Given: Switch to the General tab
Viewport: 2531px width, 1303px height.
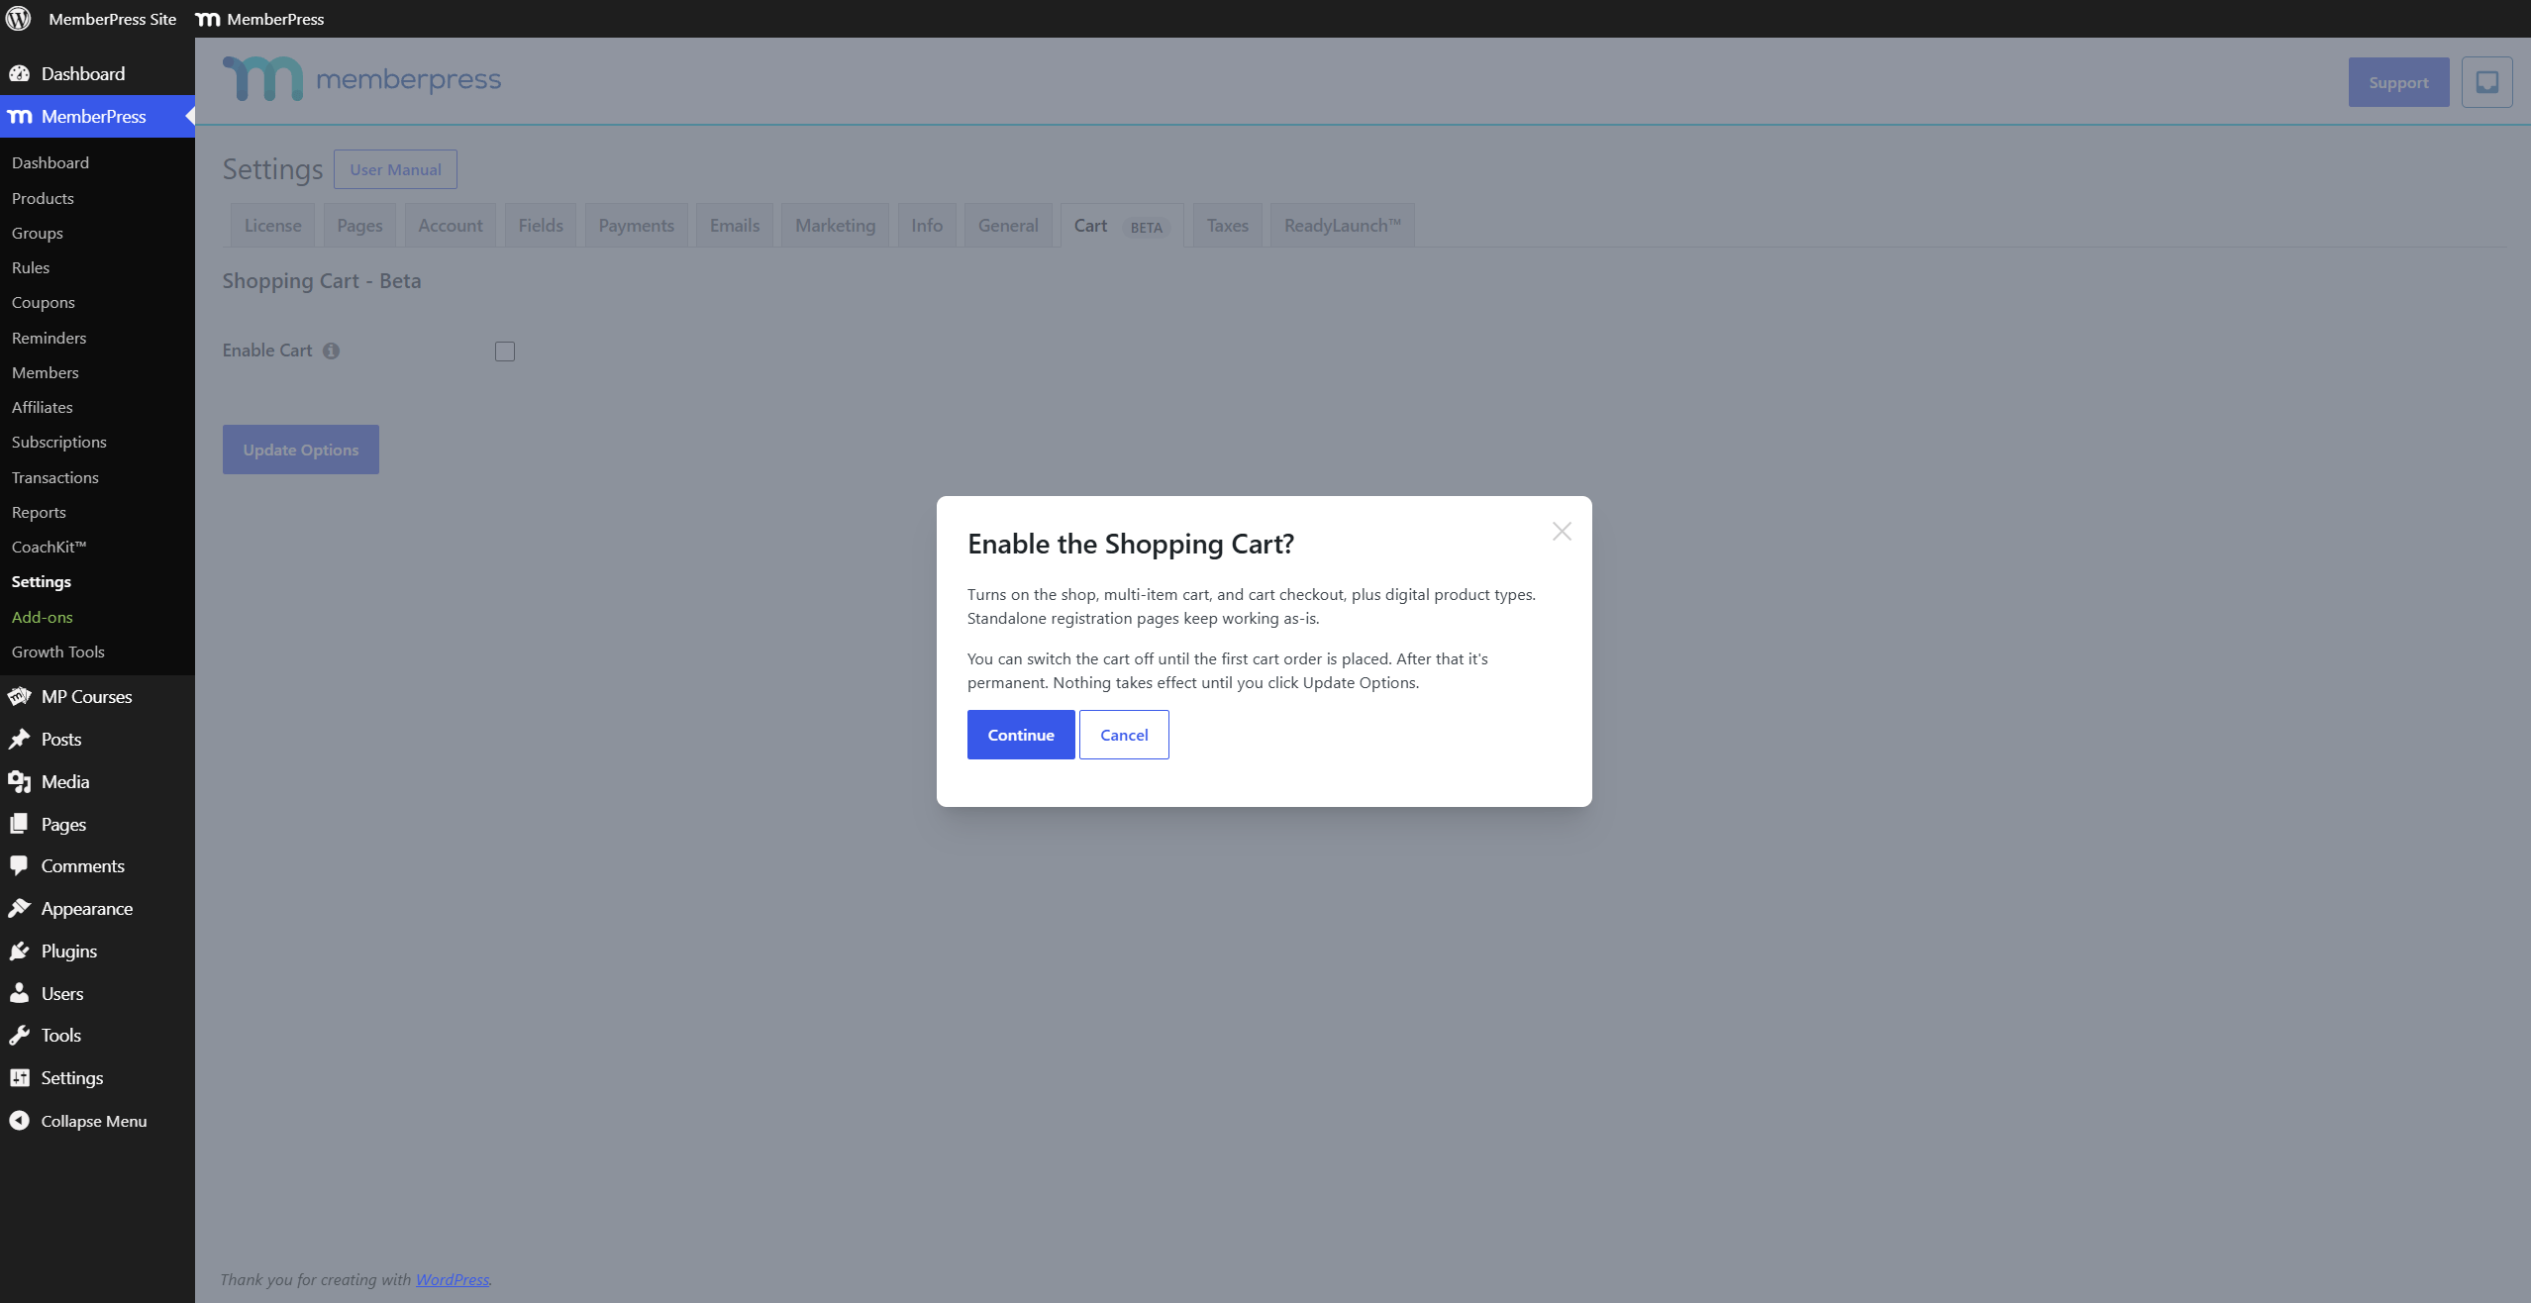Looking at the screenshot, I should (1008, 226).
